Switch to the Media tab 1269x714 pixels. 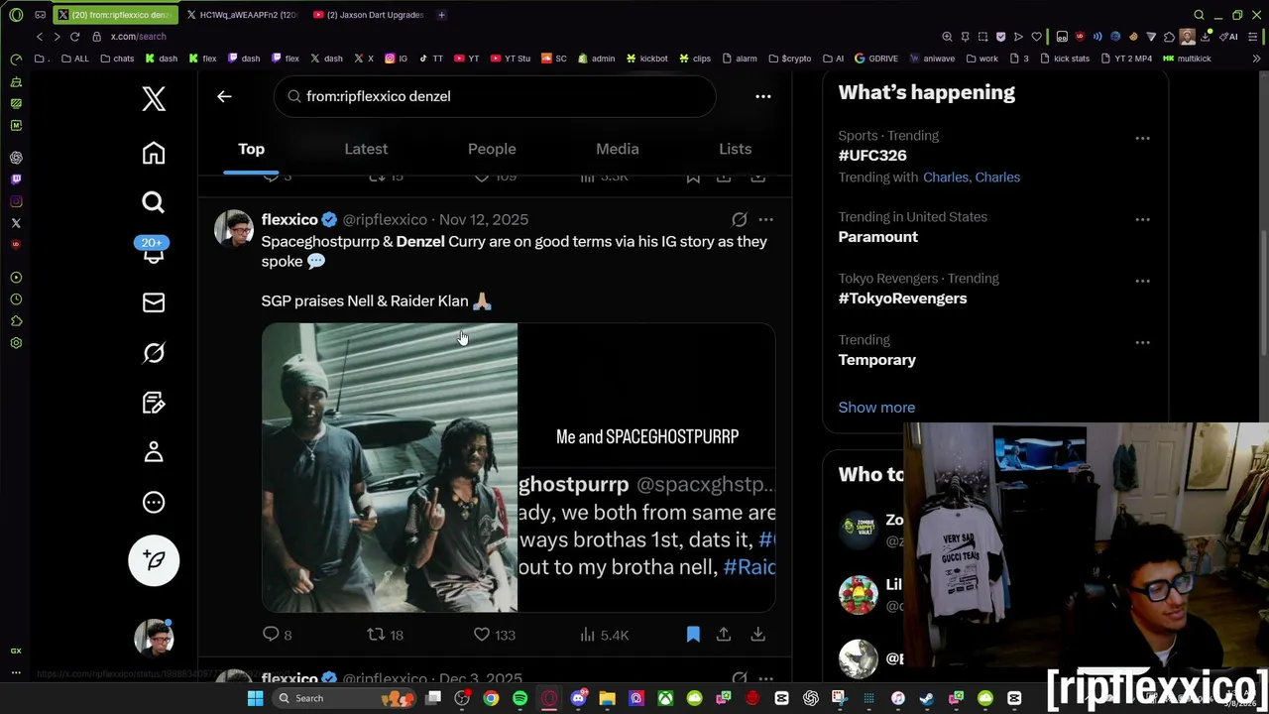(x=617, y=149)
